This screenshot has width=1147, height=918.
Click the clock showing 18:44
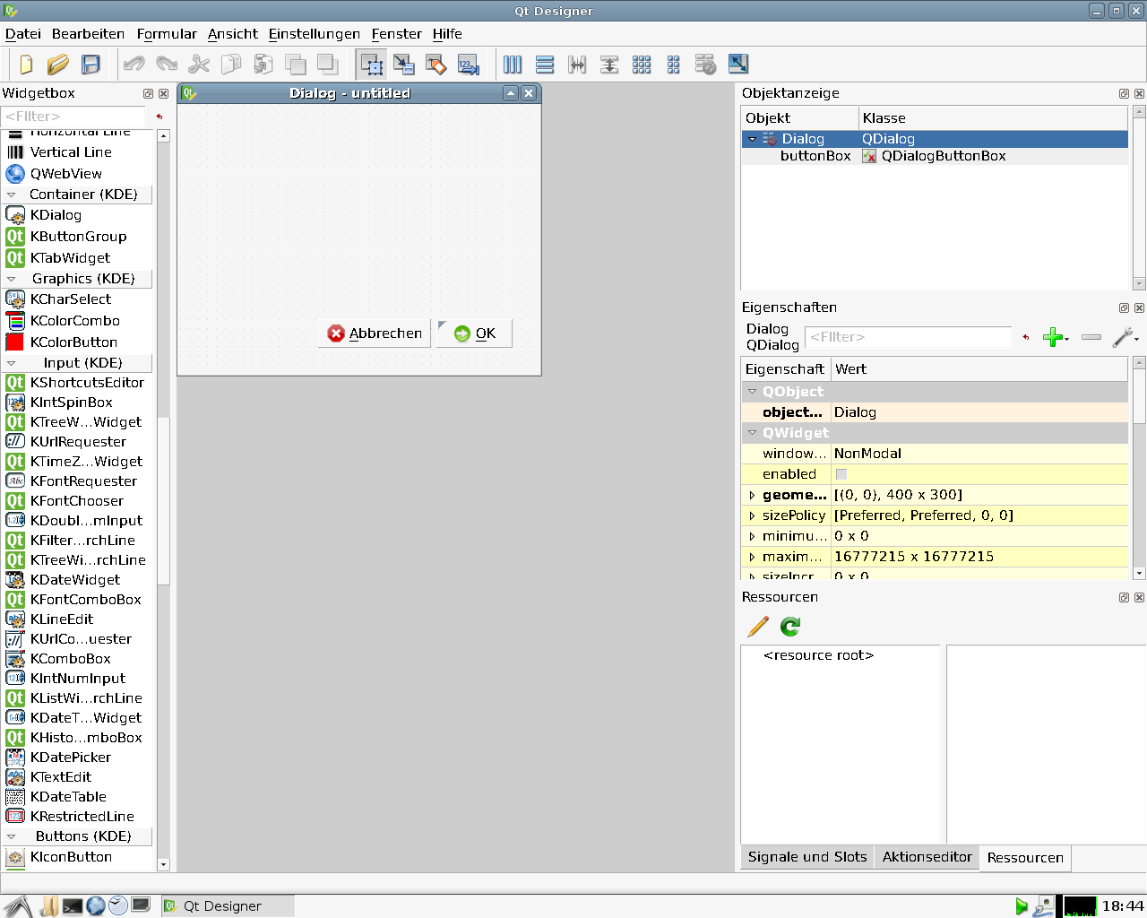(x=1122, y=906)
